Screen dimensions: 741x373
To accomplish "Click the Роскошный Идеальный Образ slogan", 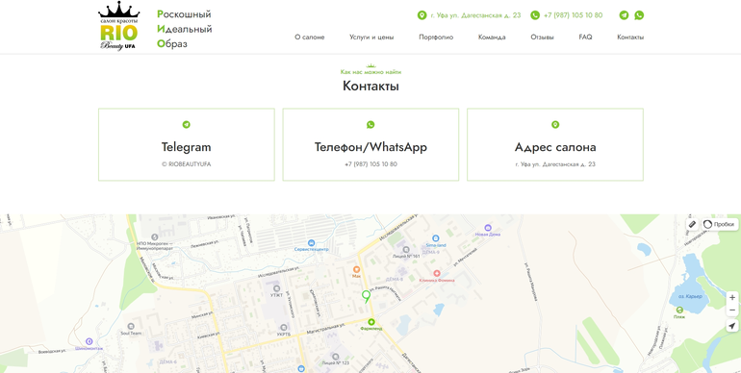I will click(x=185, y=29).
